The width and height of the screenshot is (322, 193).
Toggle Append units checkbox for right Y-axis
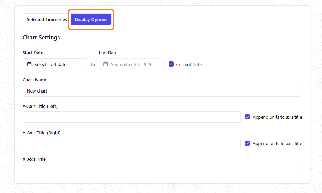point(247,143)
